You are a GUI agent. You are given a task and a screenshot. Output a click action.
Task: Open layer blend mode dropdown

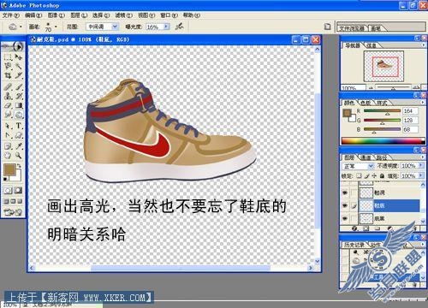tap(371, 166)
